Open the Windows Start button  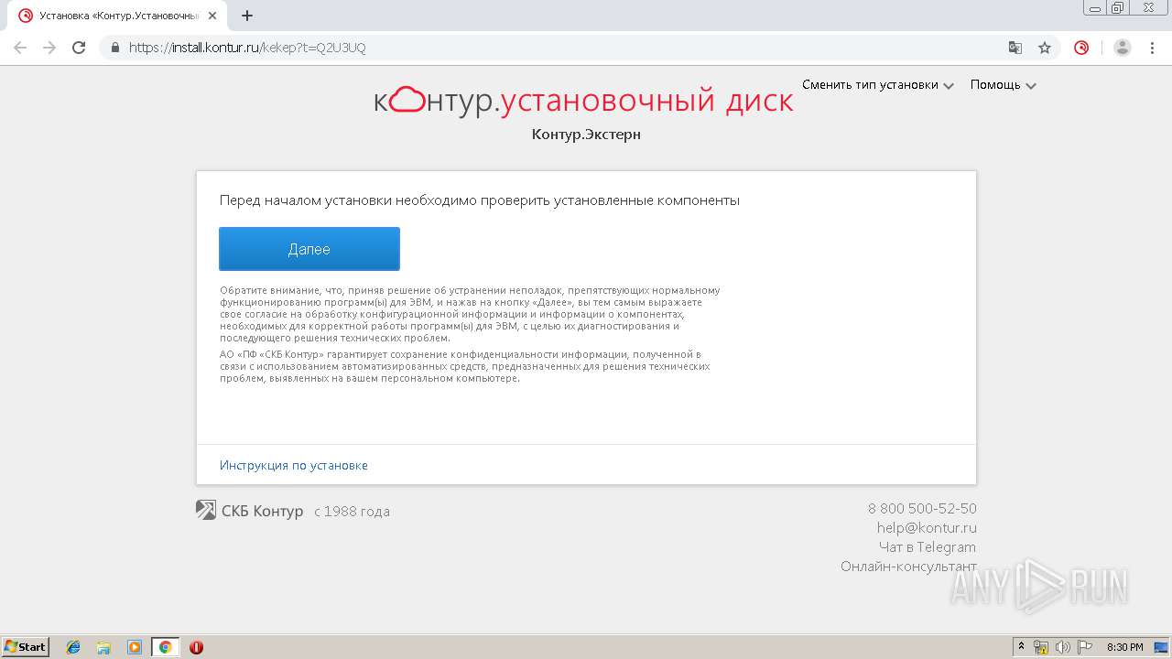point(26,647)
